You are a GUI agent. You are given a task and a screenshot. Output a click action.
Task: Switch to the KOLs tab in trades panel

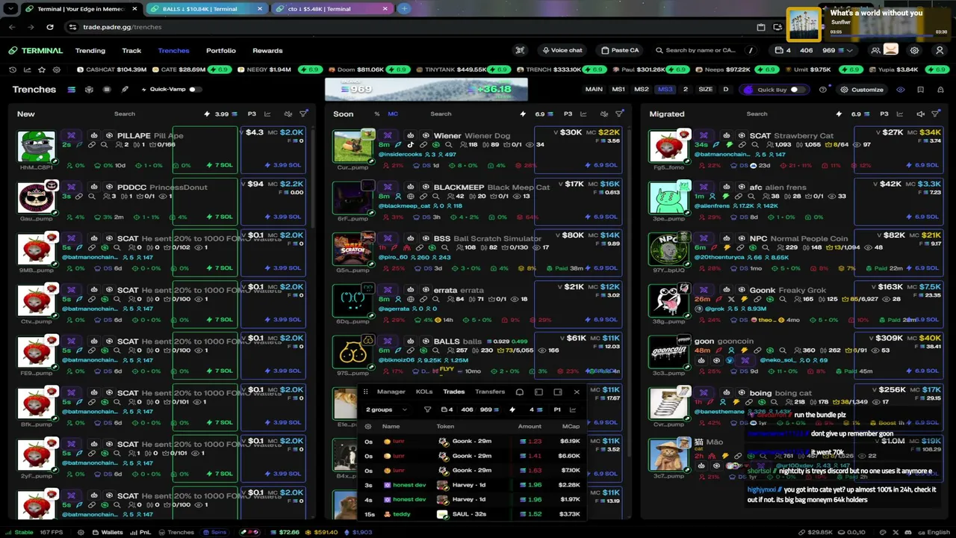click(424, 392)
